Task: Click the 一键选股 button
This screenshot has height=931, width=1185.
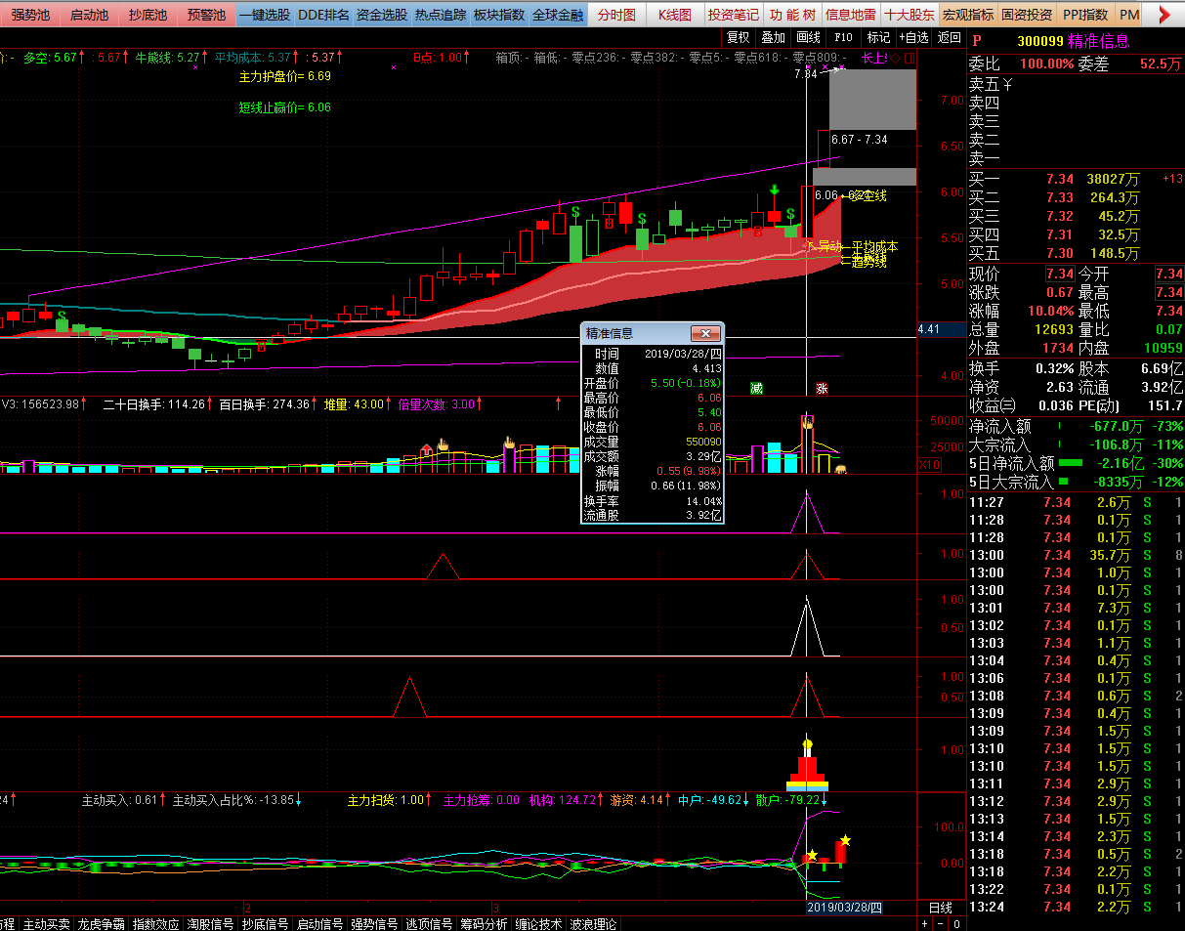Action: point(264,15)
